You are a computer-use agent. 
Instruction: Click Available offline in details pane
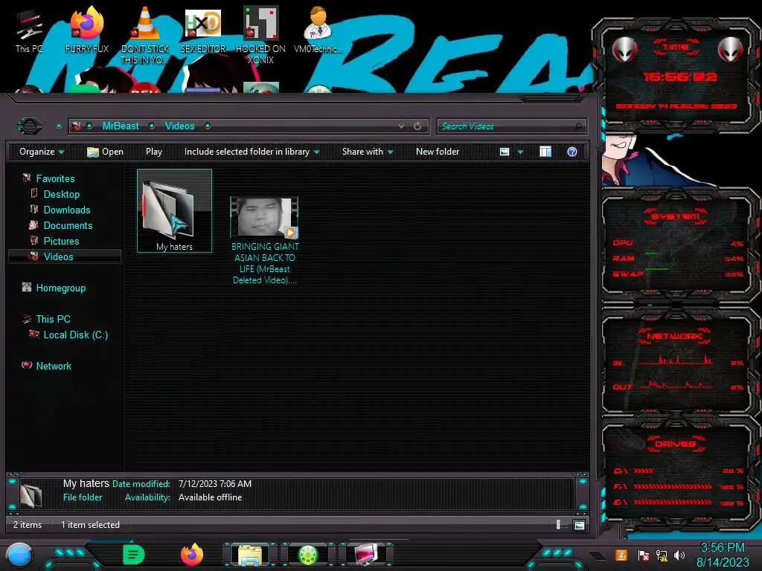pyautogui.click(x=210, y=497)
